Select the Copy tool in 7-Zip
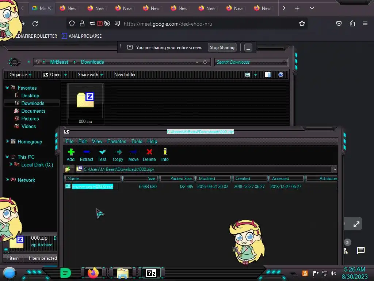The image size is (374, 281). point(118,155)
